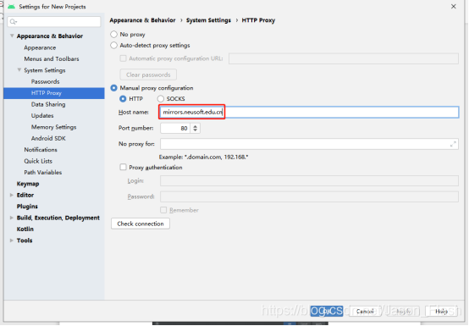Click the HTTP Proxy breadcrumb title
Screen dimensions: 469x326
click(258, 20)
